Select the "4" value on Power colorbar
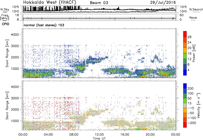Image resolution: width=203 pixels, height=140 pixels. click(189, 70)
